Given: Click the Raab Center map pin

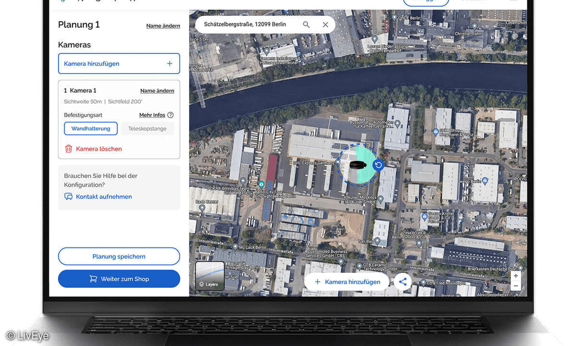Looking at the screenshot, I should point(202,208).
